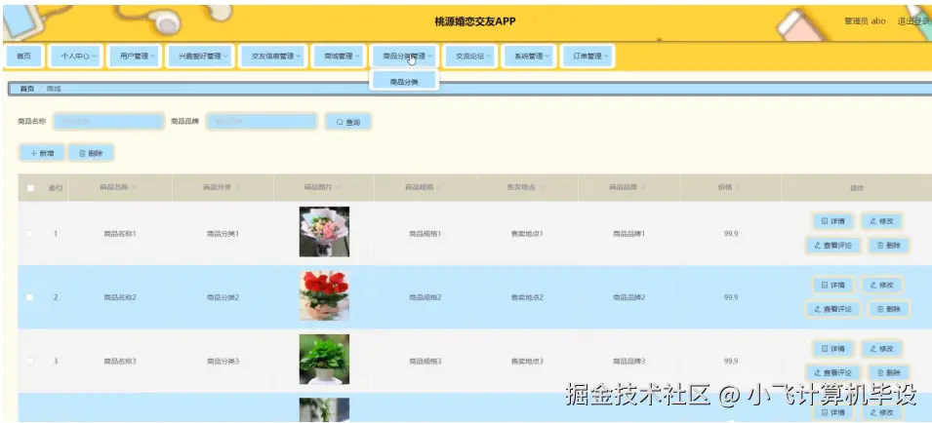Select the 99.9 price in row 商品名称2

tap(731, 297)
